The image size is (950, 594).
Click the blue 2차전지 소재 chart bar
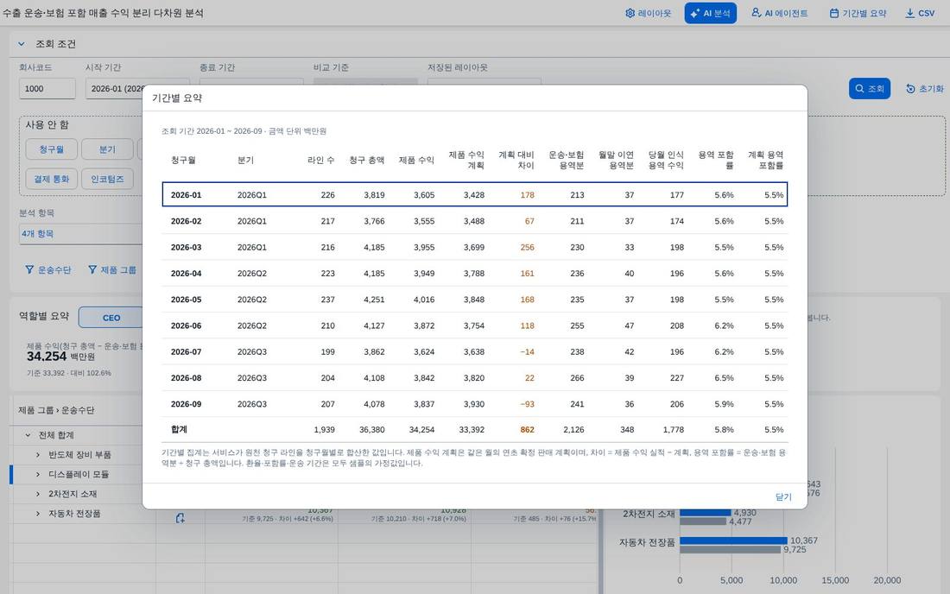pos(706,513)
